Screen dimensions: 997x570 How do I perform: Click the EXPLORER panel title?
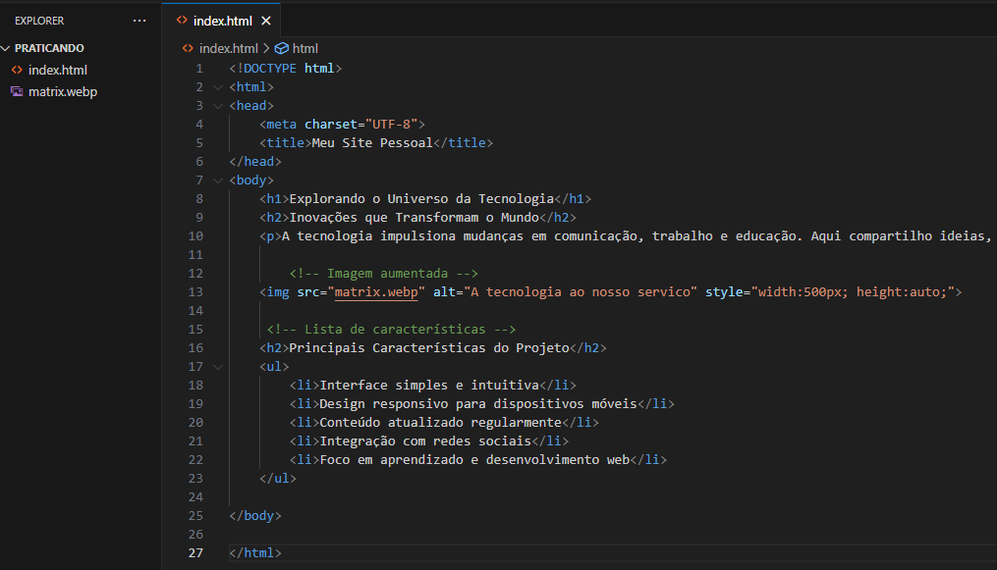click(x=39, y=21)
